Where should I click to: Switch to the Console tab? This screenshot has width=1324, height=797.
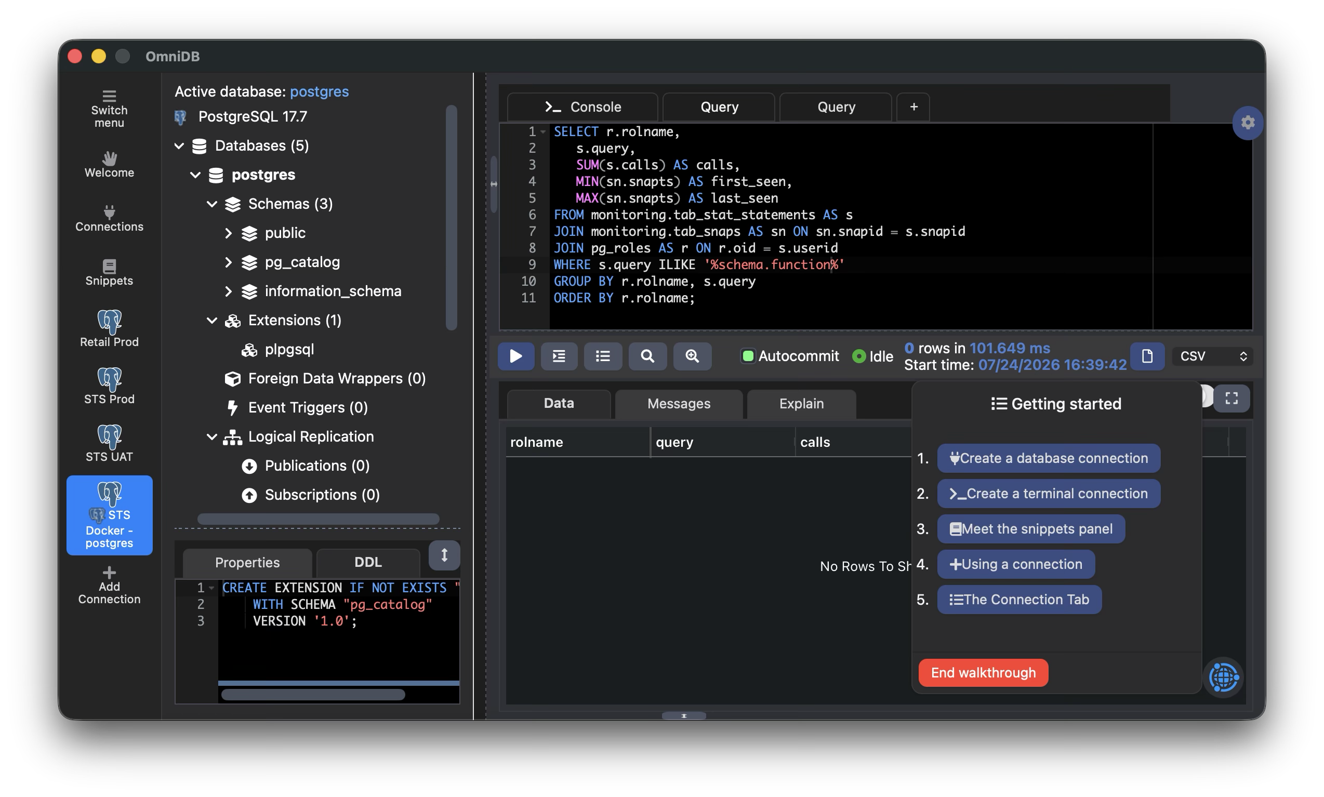(x=582, y=107)
